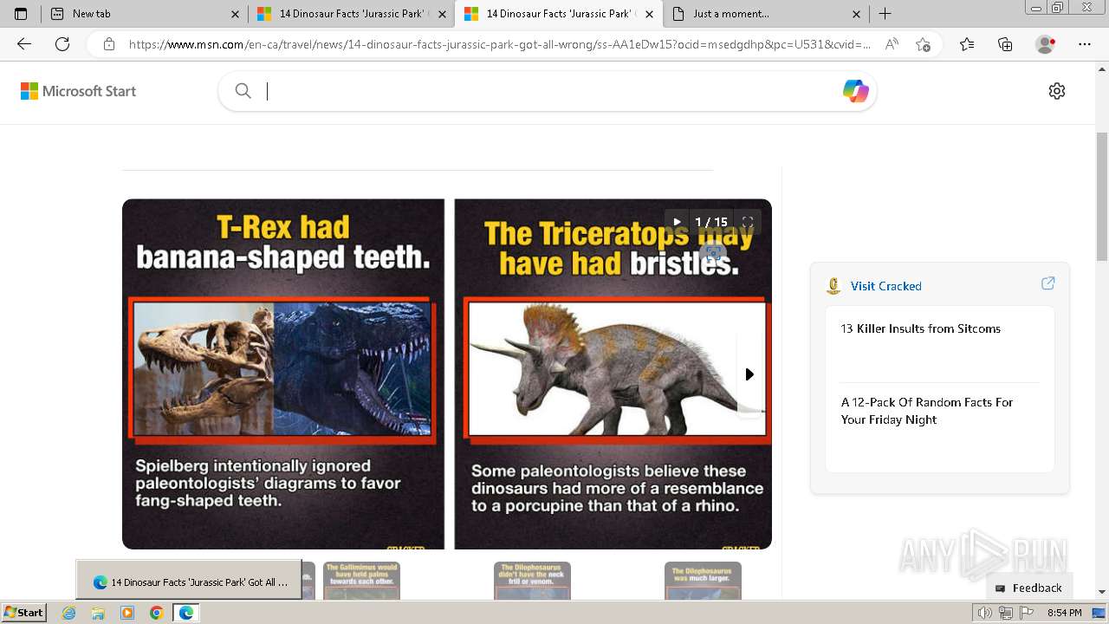The image size is (1109, 624).
Task: Add this page to favorites
Action: [x=923, y=44]
